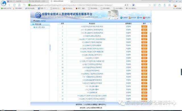Open the address bar dropdown arrow
The width and height of the screenshot is (182, 111).
[x=131, y=5]
